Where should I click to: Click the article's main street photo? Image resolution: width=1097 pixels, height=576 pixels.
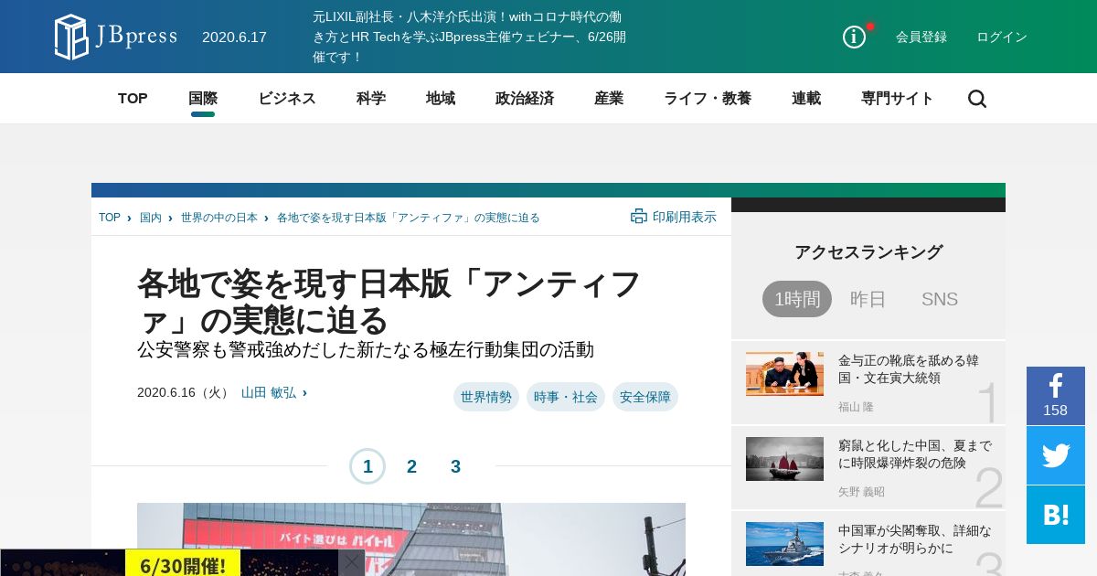tap(411, 539)
